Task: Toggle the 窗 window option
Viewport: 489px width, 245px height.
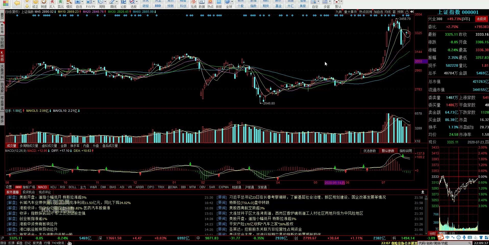Action: (394, 12)
